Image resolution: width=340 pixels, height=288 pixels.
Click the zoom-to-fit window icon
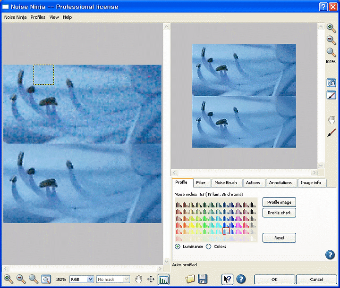pyautogui.click(x=46, y=279)
